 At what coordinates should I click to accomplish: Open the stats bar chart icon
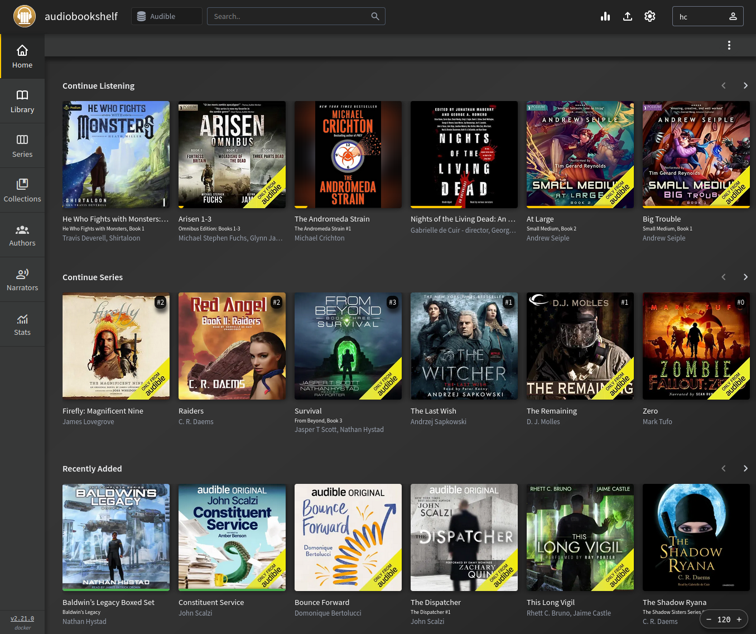coord(605,16)
